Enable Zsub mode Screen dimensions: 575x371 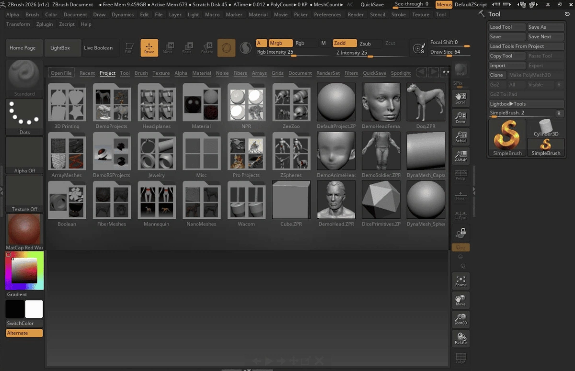370,44
